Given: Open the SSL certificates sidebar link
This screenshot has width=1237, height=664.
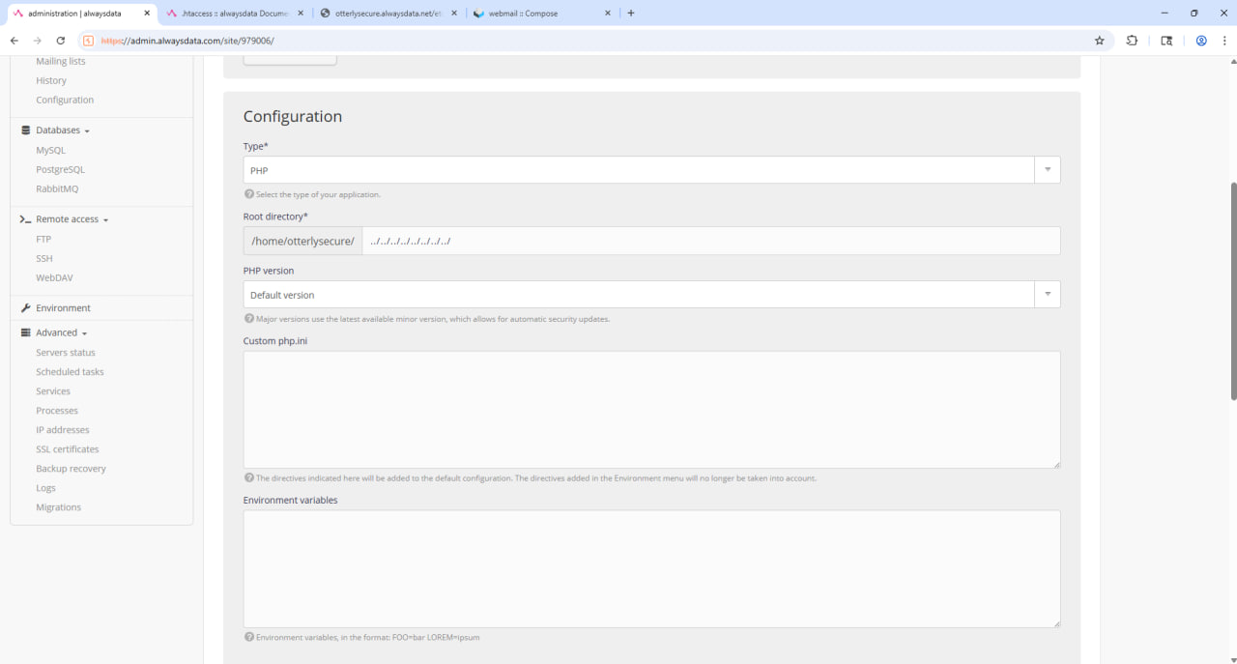Looking at the screenshot, I should click(x=68, y=449).
